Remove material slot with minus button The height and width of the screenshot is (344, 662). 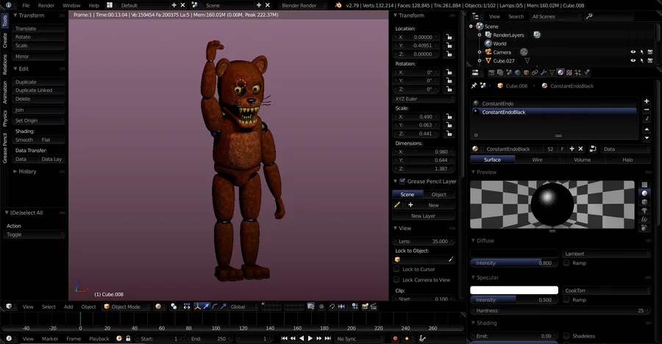coord(647,110)
